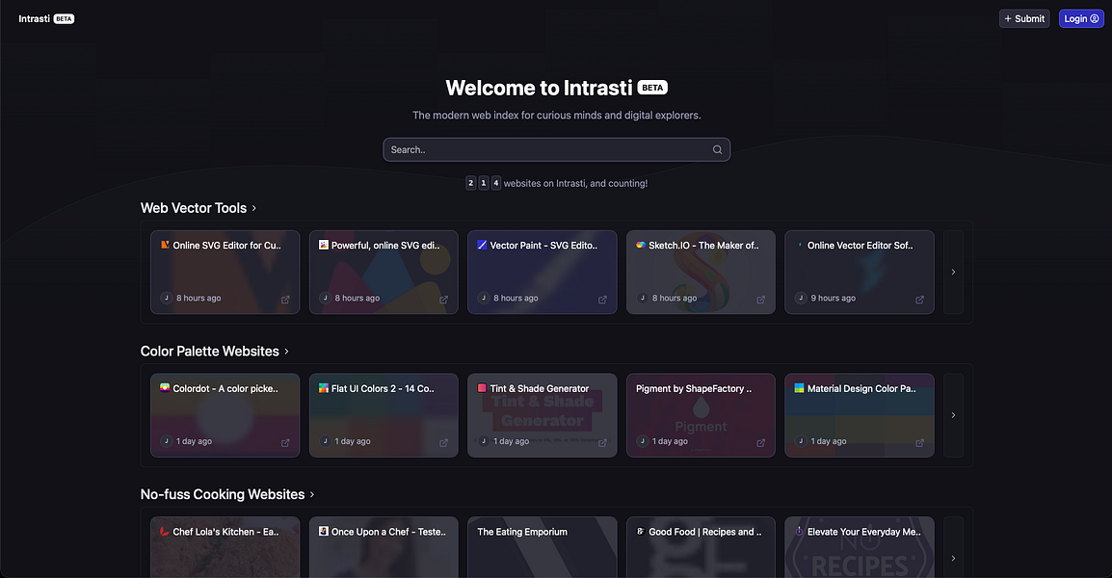The height and width of the screenshot is (578, 1112).
Task: Open the Colordot - A color picke.. card
Action: tap(225, 415)
